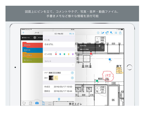Expand the comment row chevron
146x113 pixels.
[x=73, y=65]
